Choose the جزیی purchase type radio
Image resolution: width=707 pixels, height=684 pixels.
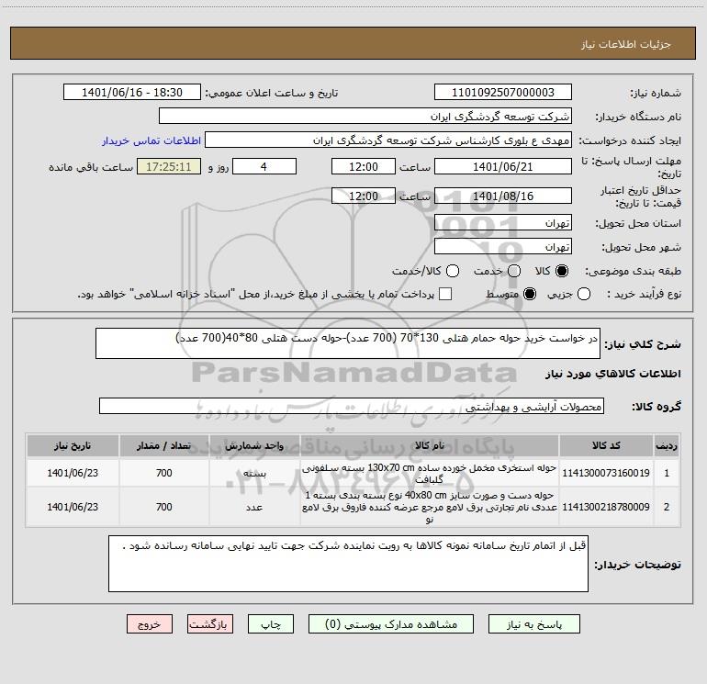tap(583, 294)
